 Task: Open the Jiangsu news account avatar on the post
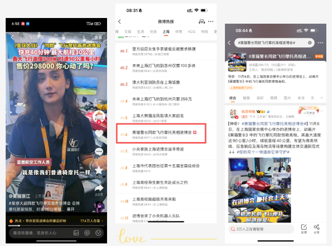(234, 114)
